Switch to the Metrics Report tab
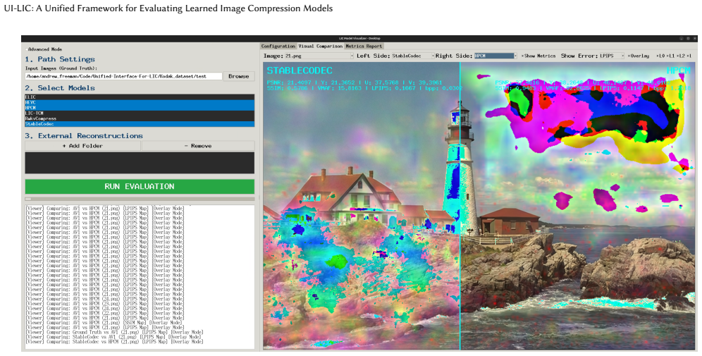The width and height of the screenshot is (702, 356). pyautogui.click(x=364, y=46)
